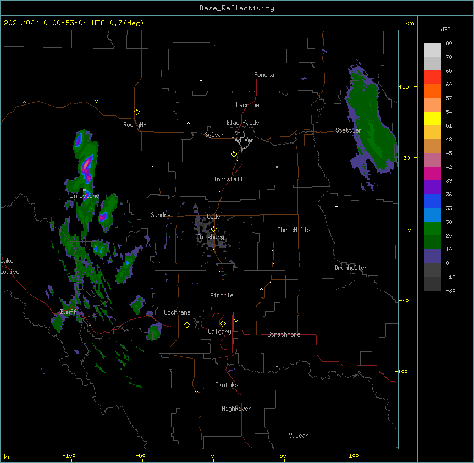Click the Blackfalds city label
Screen dimensions: 474x463
tap(242, 123)
